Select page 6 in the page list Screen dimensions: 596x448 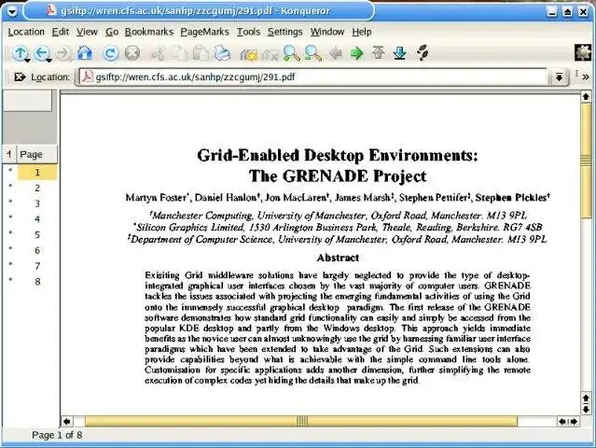37,250
